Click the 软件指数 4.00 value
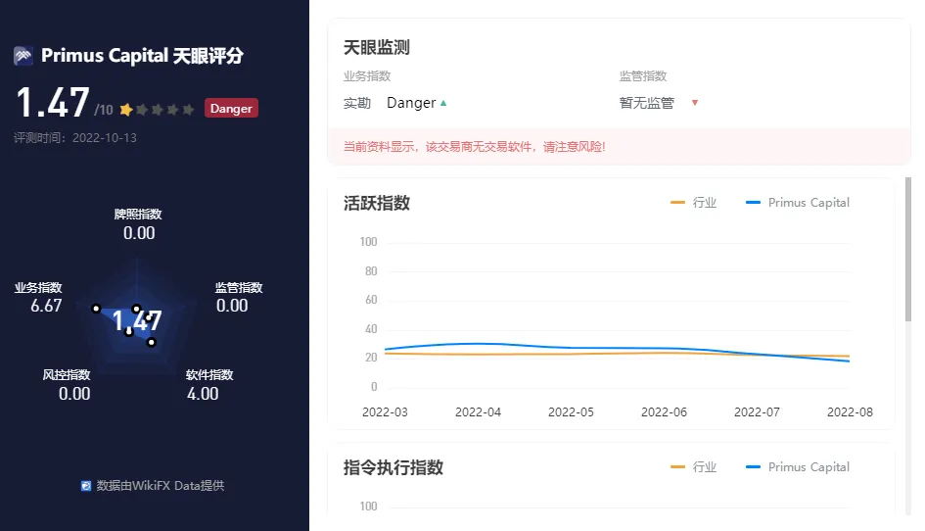The height and width of the screenshot is (531, 925). 203,394
